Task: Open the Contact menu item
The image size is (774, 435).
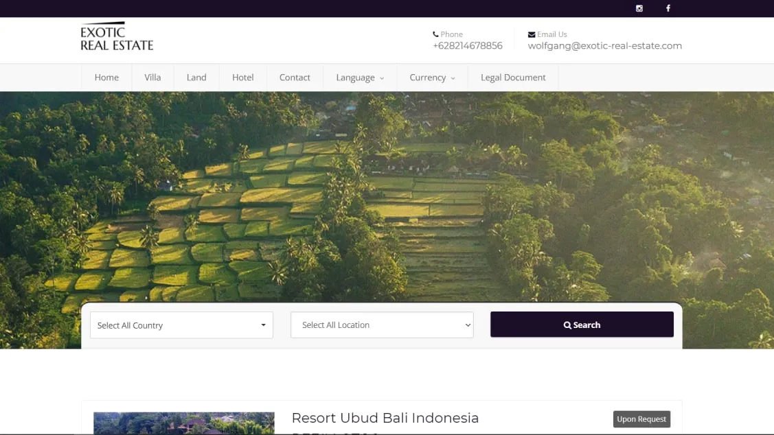Action: (295, 78)
